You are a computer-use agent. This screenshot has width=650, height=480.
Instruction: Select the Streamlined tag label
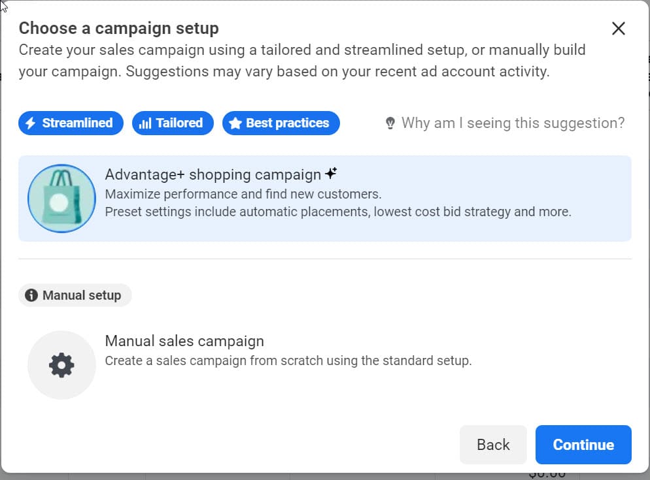(77, 123)
